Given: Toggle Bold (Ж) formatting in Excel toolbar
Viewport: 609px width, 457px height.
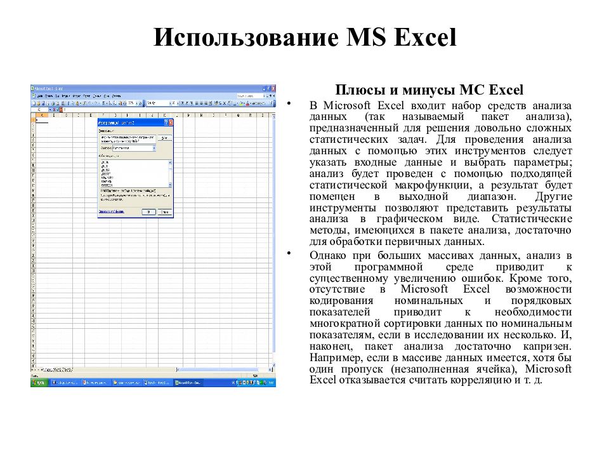Looking at the screenshot, I should [183, 103].
